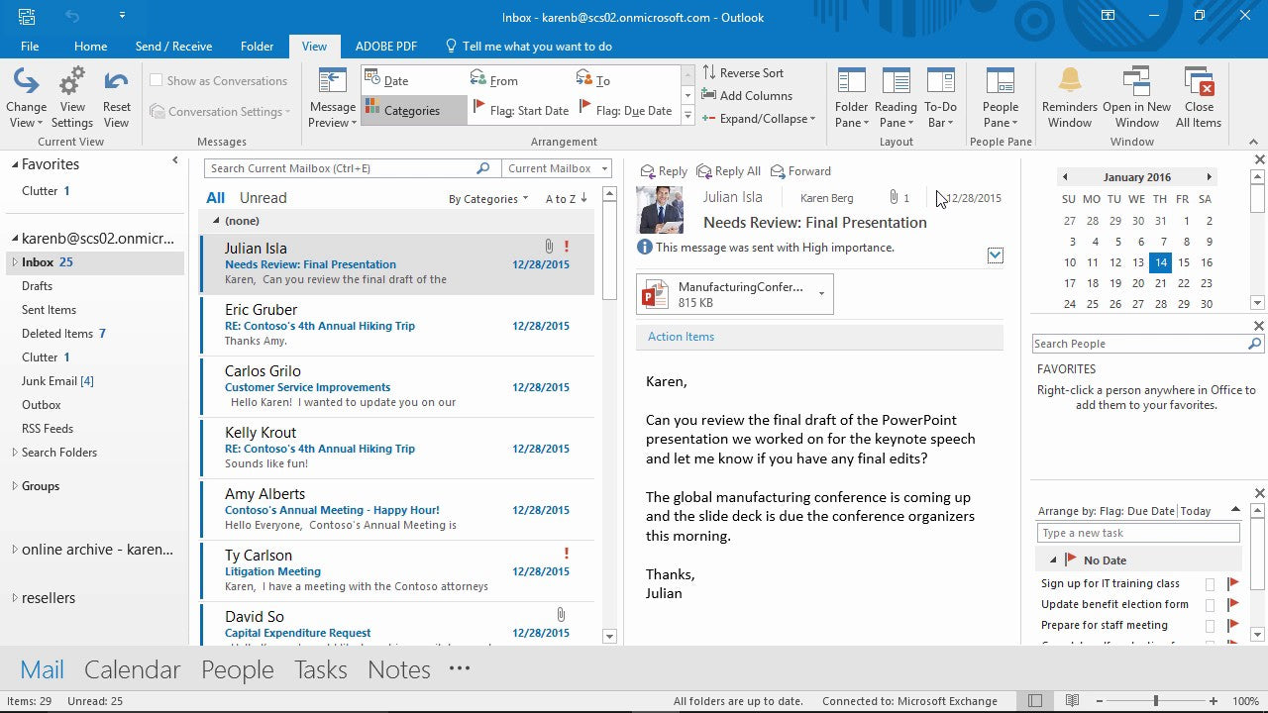The width and height of the screenshot is (1268, 713).
Task: Collapse the 'No Date' task group
Action: coord(1052,560)
